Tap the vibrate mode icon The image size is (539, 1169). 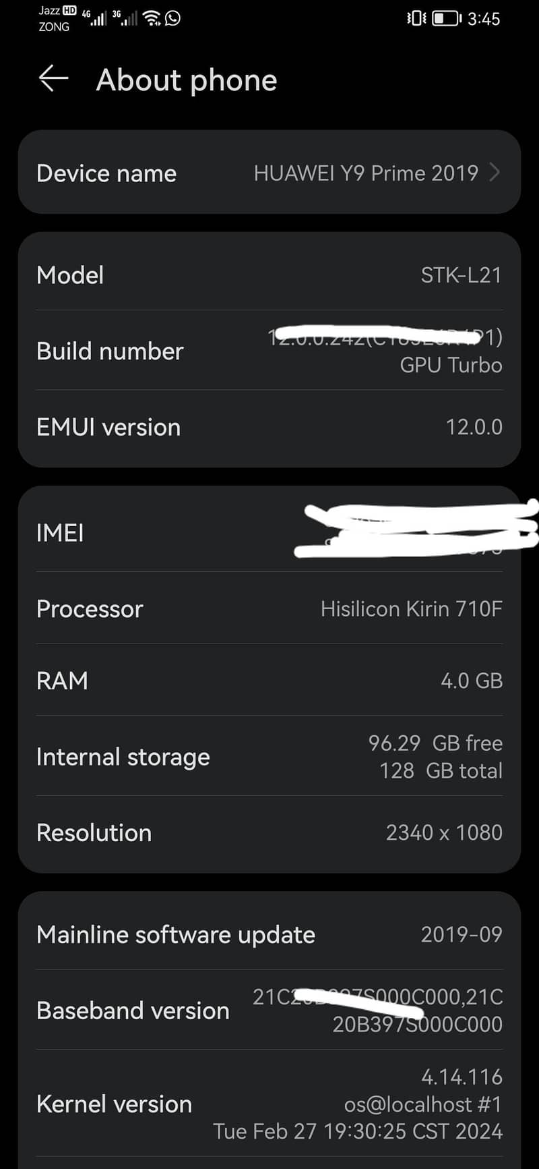click(x=416, y=18)
